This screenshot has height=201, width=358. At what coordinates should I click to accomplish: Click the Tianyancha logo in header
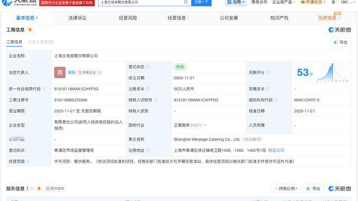(x=20, y=2)
